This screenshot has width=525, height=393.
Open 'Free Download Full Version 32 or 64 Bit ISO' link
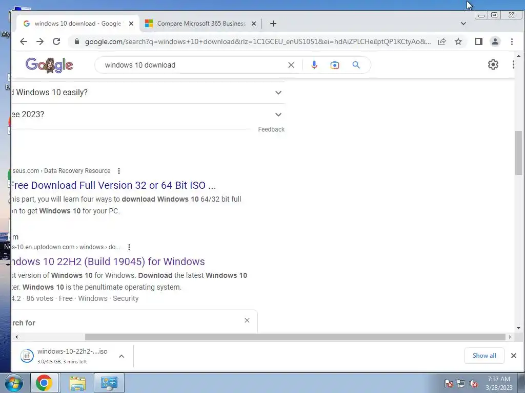114,185
